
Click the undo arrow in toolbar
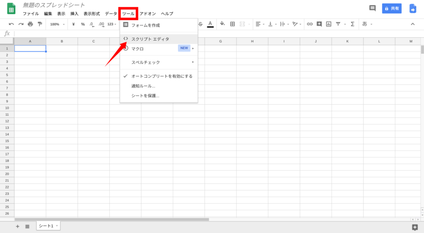(11, 24)
